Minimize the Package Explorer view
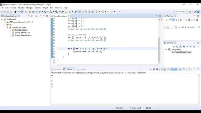 coord(44,16)
